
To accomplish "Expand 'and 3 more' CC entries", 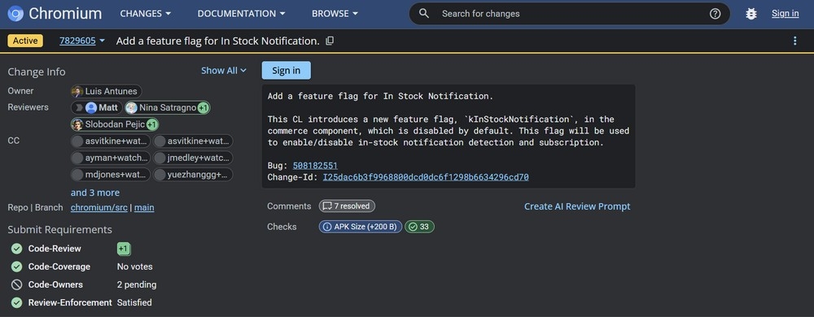I will (95, 192).
